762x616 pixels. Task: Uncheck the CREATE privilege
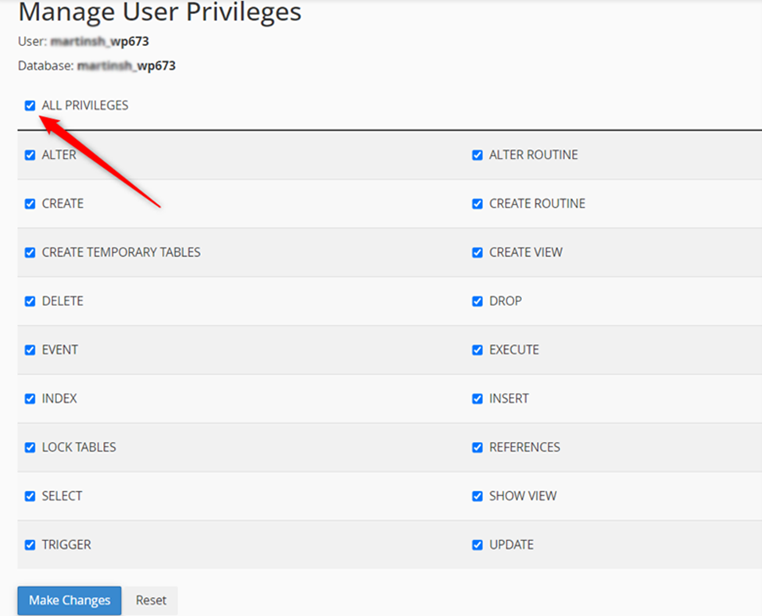30,203
